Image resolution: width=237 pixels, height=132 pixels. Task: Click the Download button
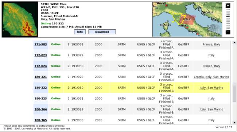pyautogui.click(x=102, y=32)
